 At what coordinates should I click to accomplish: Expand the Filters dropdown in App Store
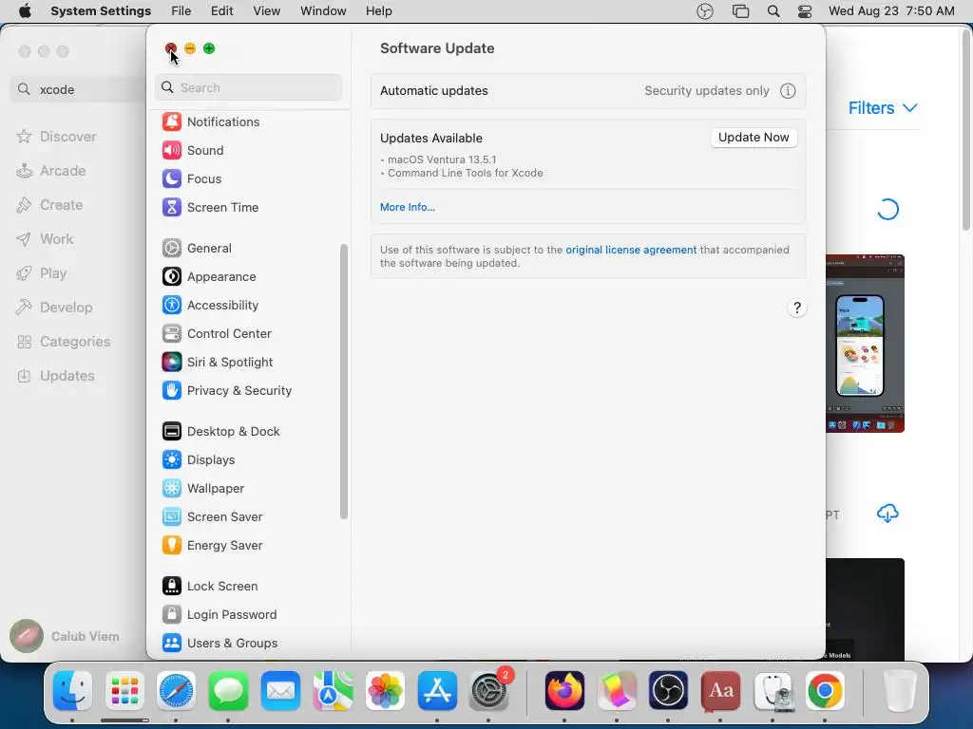[x=883, y=108]
